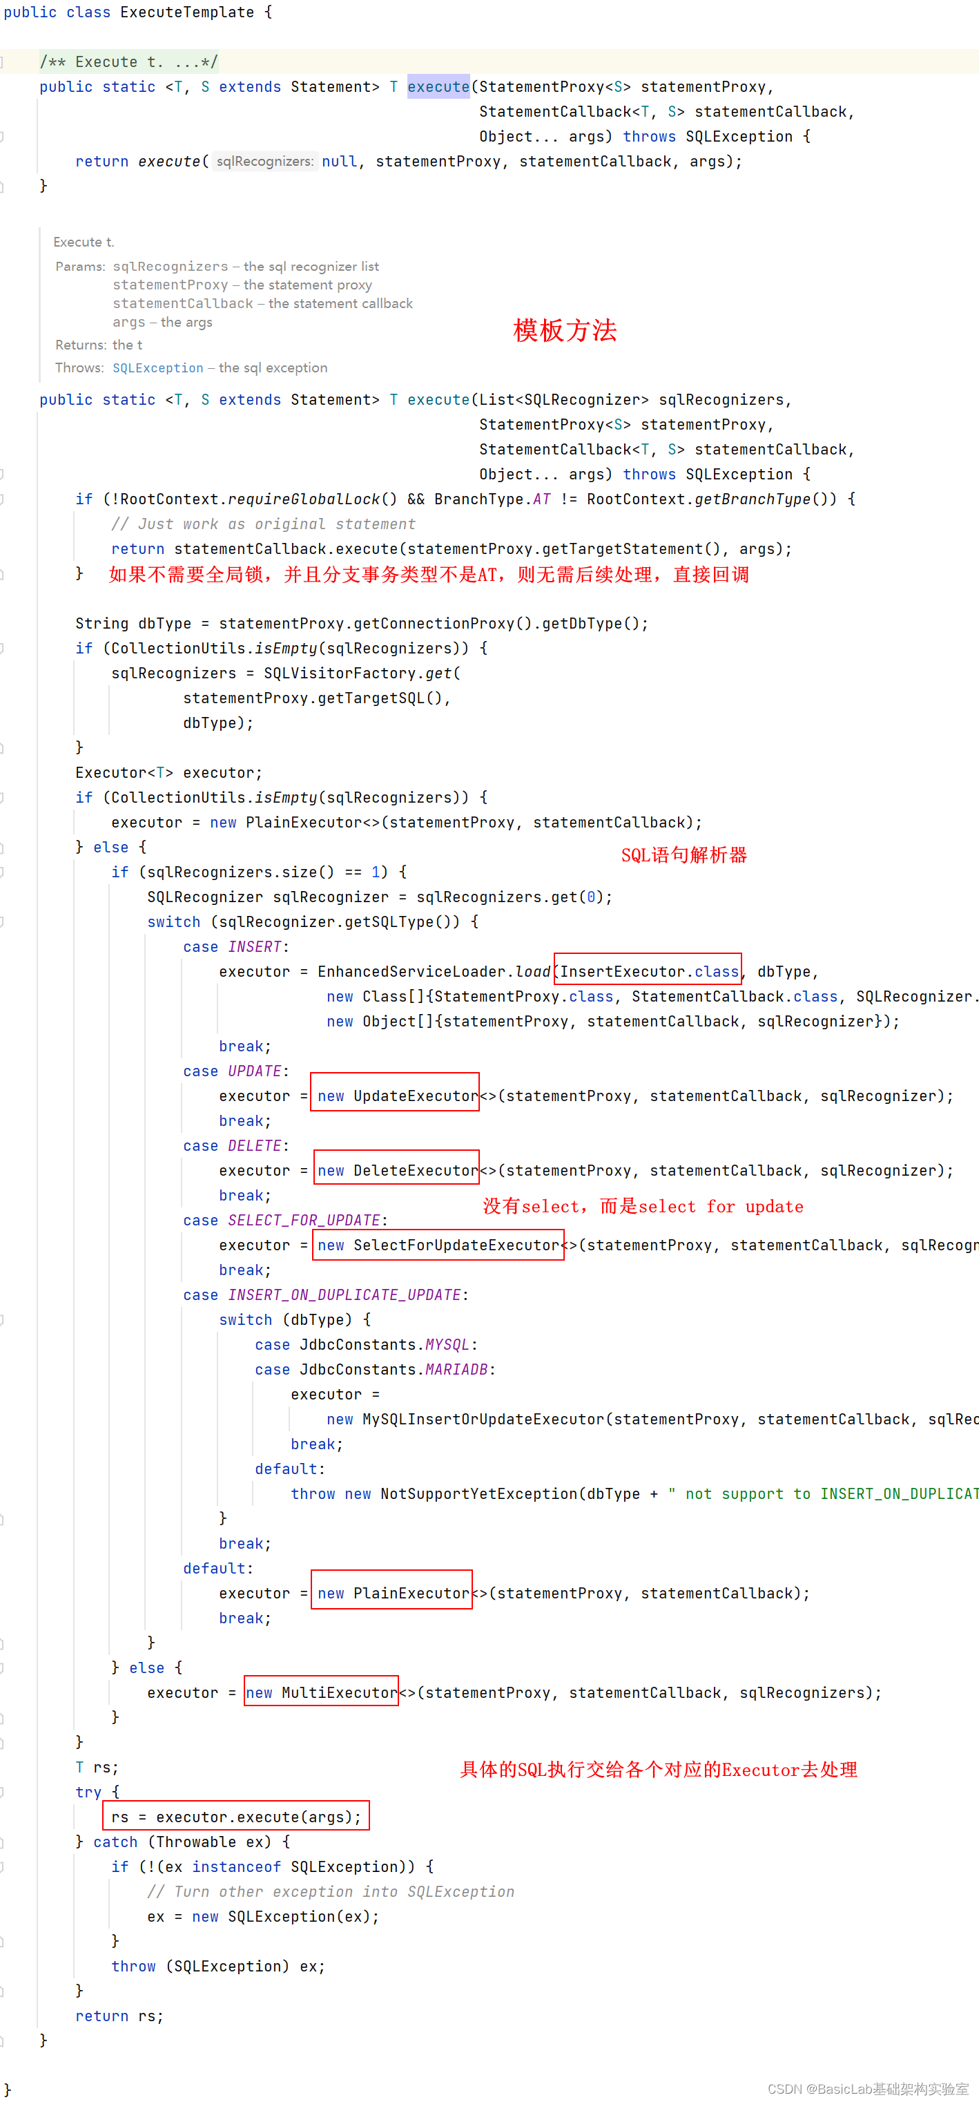Click the "ex = new SQLException(ex);" statement

click(264, 1917)
